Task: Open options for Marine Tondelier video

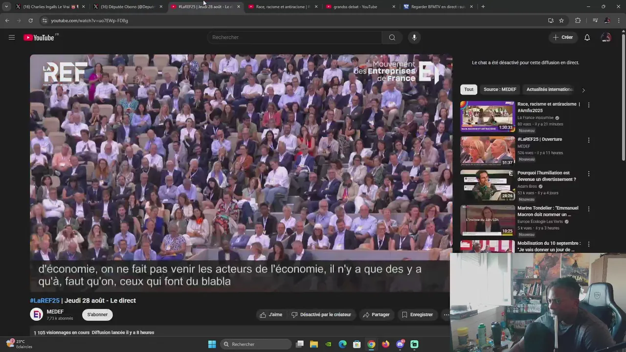Action: 588,209
